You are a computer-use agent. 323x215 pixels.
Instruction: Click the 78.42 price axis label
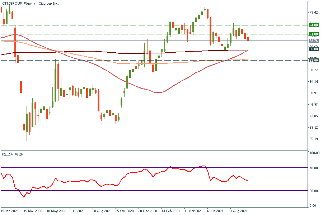point(313,13)
